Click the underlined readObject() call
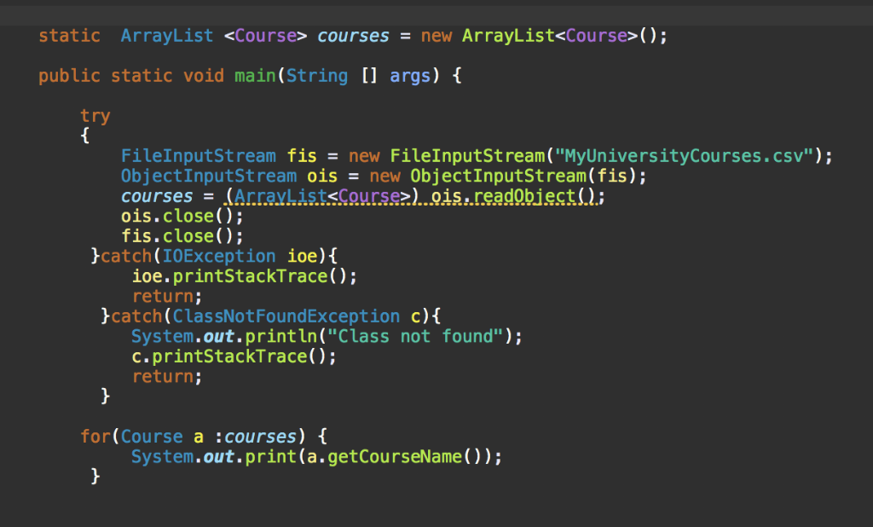Viewport: 873px width, 527px height. point(534,196)
